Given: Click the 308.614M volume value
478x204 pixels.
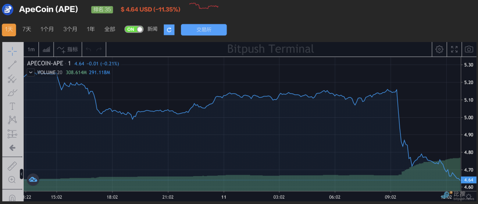Looking at the screenshot, I should (x=76, y=73).
